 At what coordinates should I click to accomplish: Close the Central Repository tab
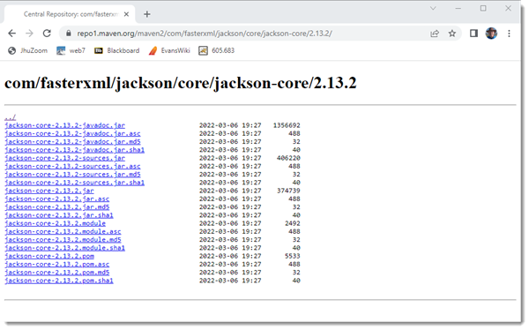[126, 14]
